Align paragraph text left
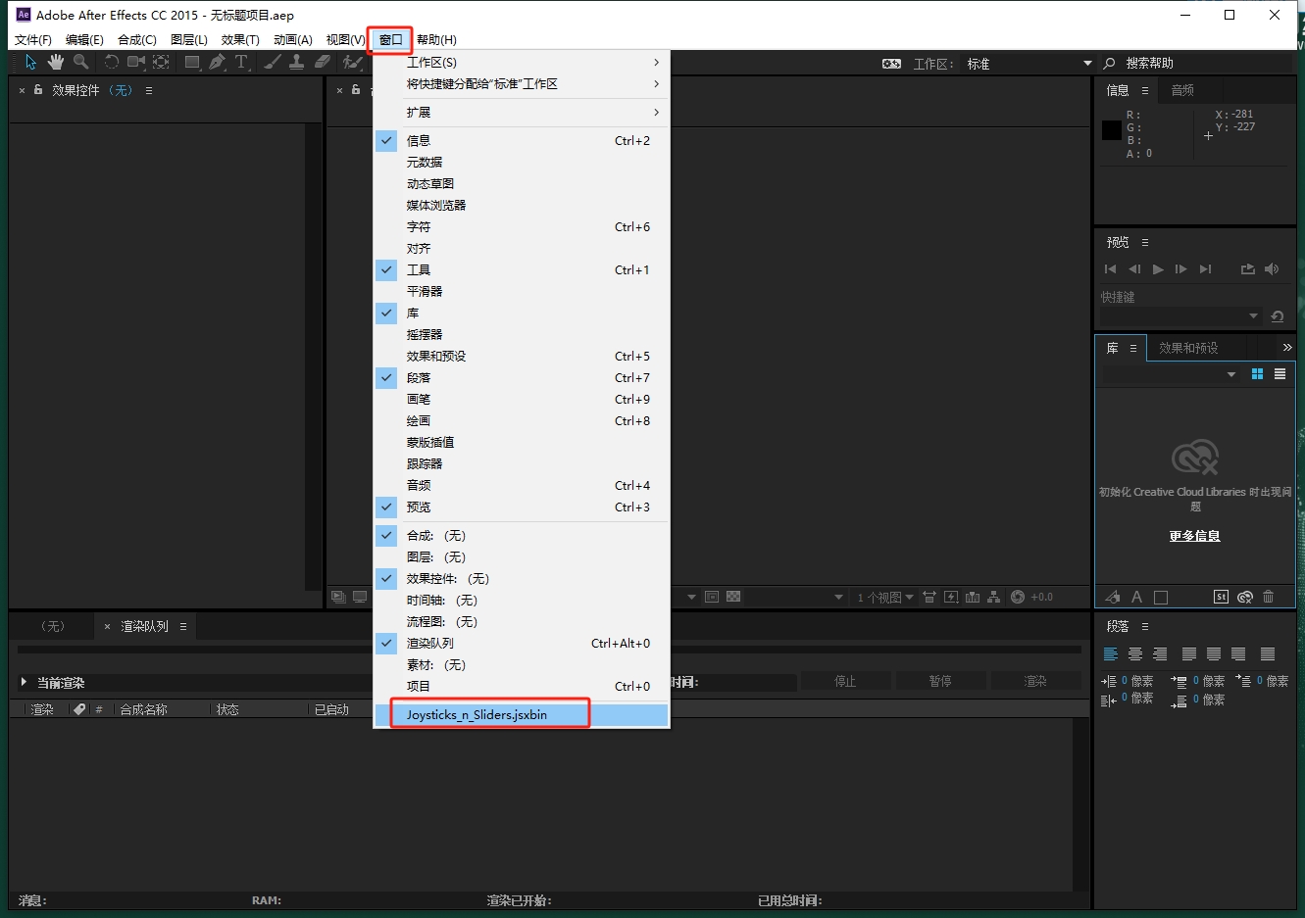This screenshot has height=918, width=1305. pos(1111,654)
